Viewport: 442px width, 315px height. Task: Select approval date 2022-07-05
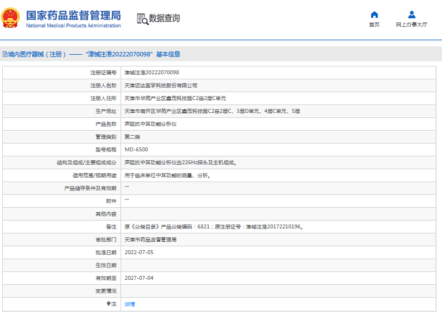pos(139,252)
